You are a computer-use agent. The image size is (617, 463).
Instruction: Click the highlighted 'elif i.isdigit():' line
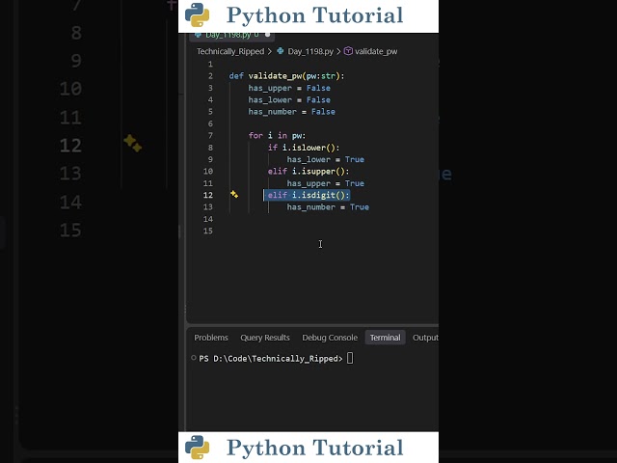tap(308, 195)
